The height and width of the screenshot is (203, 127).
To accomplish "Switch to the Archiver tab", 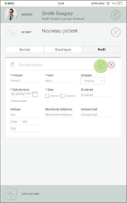I will [x=25, y=50].
